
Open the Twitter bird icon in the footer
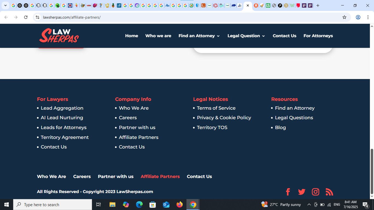pos(302,192)
